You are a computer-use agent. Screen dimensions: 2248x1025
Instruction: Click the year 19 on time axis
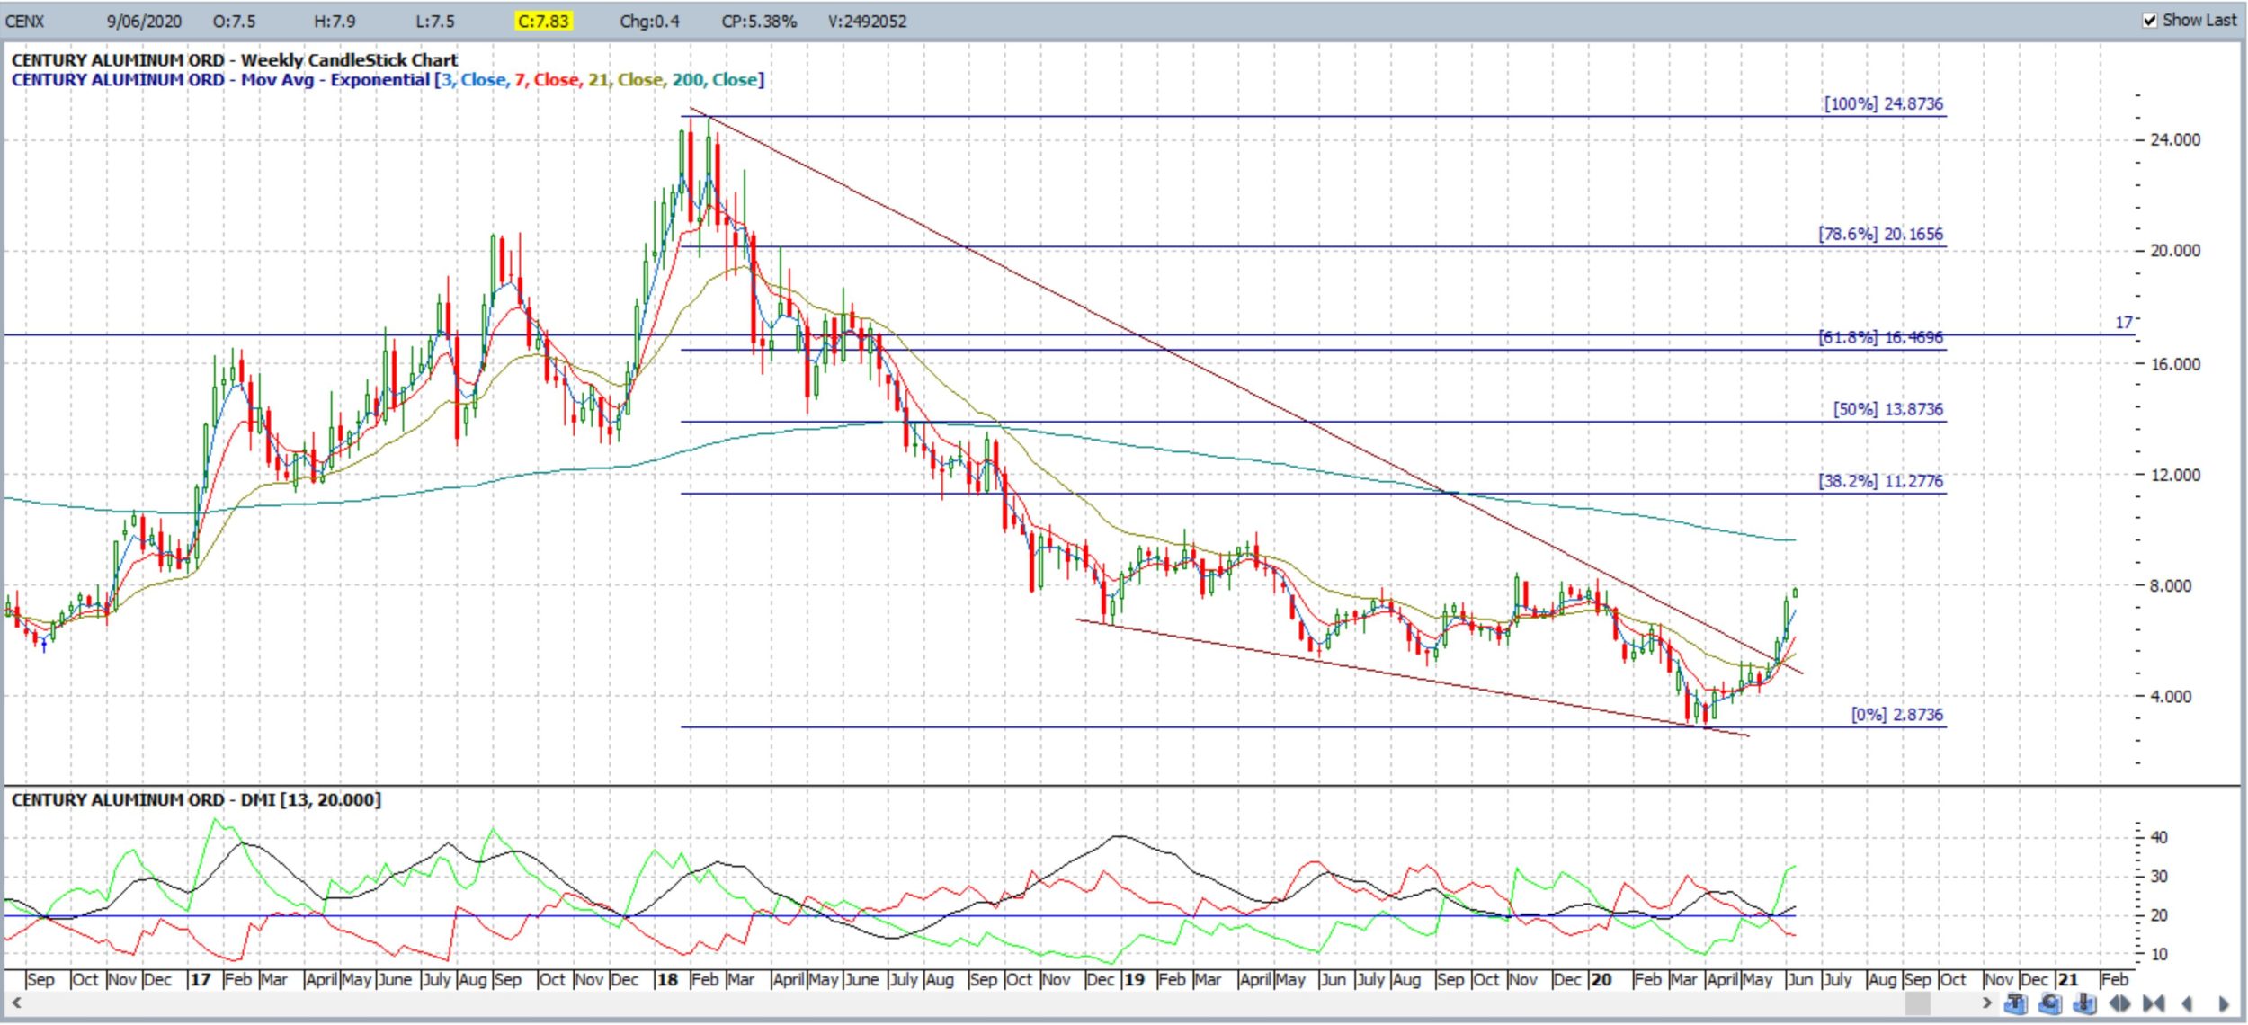coord(1134,979)
